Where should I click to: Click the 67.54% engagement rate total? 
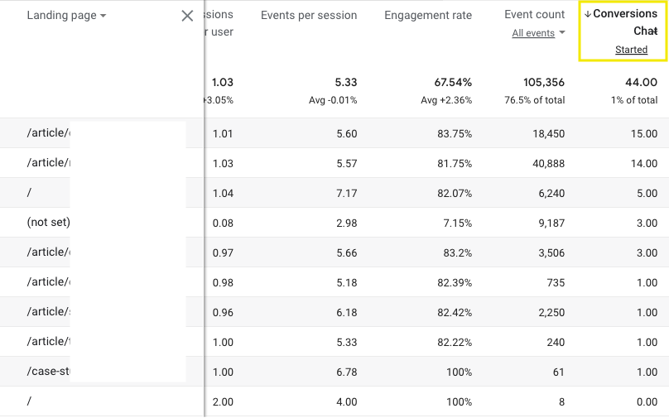[x=453, y=83]
